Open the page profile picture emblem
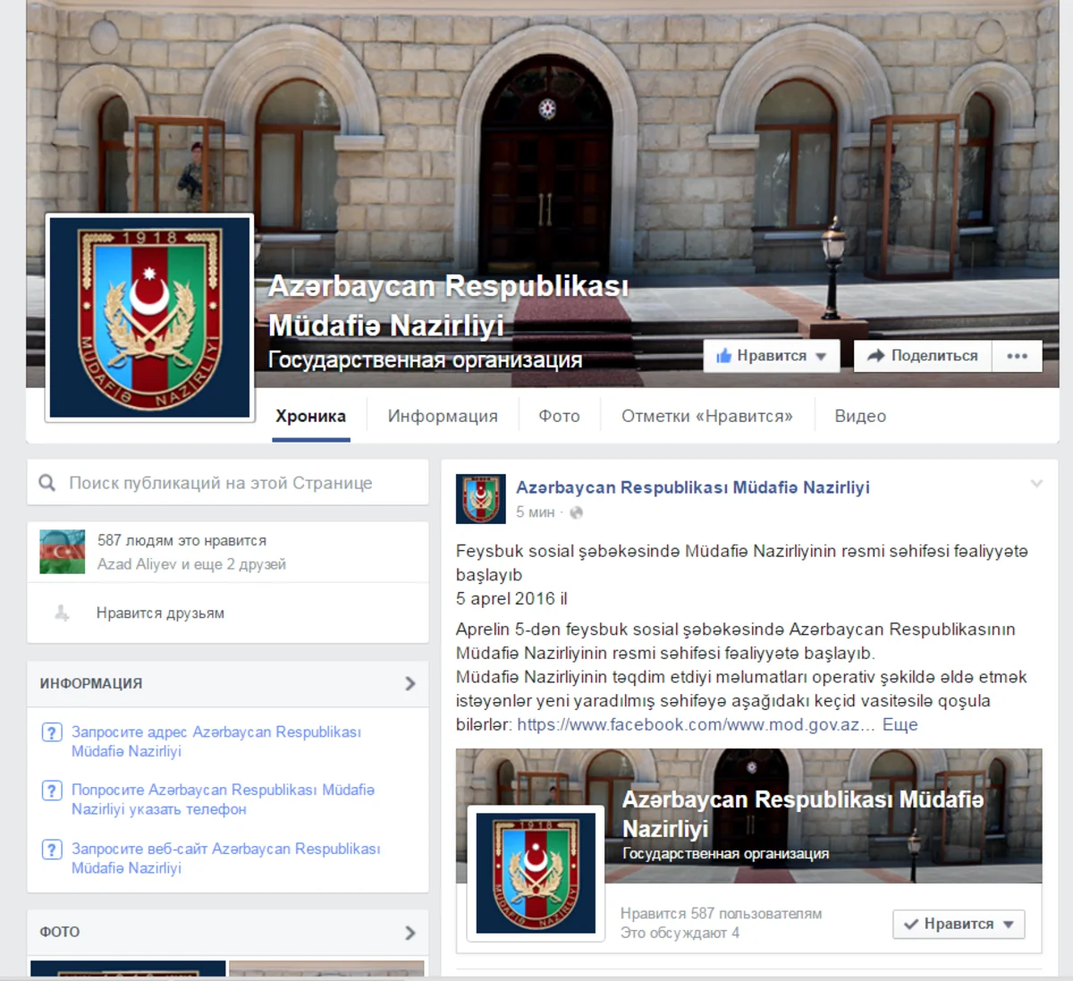This screenshot has height=981, width=1073. [150, 317]
